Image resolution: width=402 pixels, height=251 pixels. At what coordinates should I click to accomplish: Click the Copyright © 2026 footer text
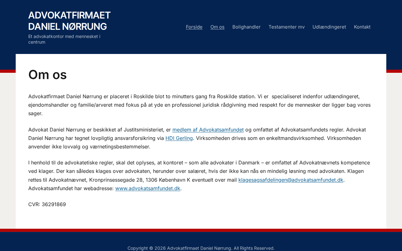click(201, 248)
